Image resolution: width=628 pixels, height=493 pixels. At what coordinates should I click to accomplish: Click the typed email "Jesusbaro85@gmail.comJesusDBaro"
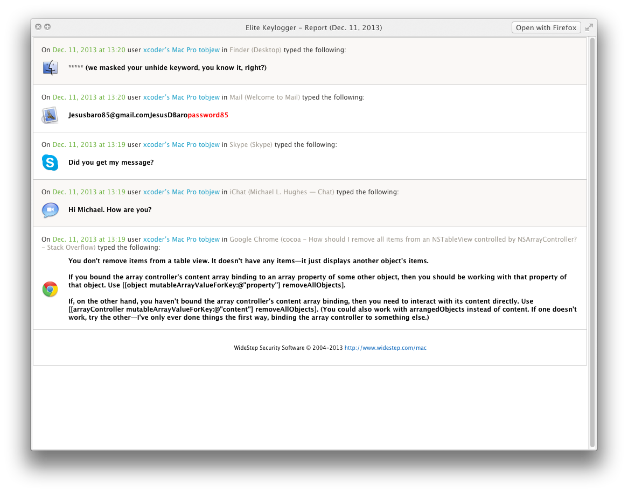click(x=128, y=115)
